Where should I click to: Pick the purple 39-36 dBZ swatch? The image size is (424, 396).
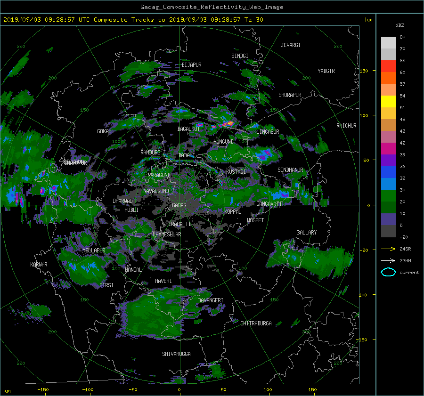coord(388,160)
